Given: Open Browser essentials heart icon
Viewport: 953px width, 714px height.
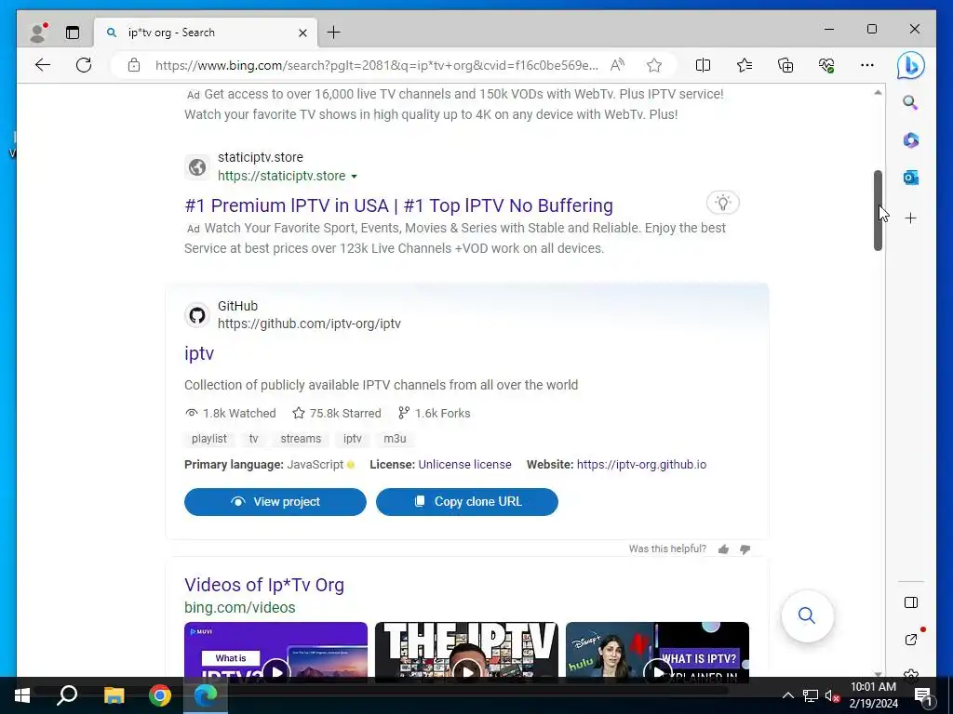Looking at the screenshot, I should tap(826, 65).
